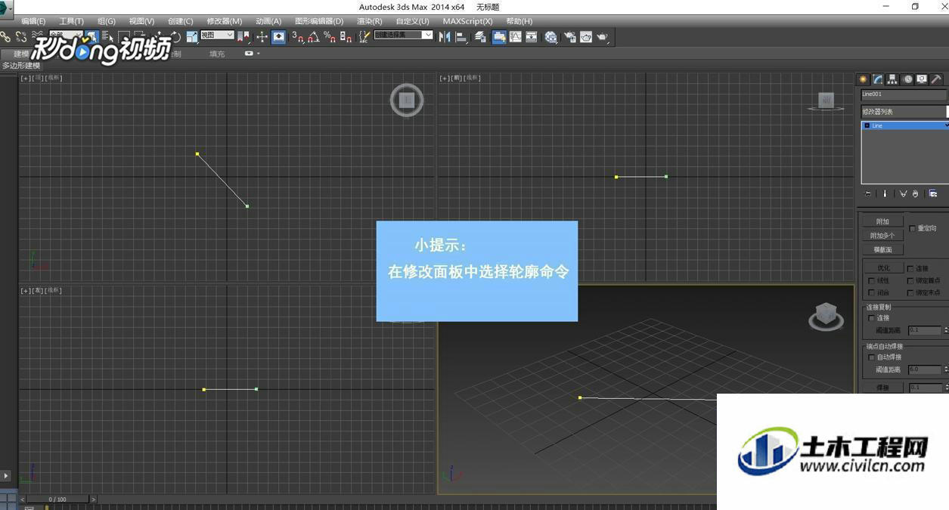This screenshot has height=510, width=949.
Task: Click the 横截面 button
Action: coord(882,249)
